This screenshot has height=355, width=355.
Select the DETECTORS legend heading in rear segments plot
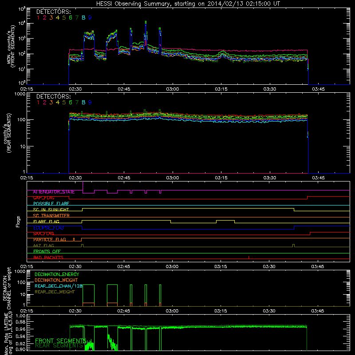53,96
